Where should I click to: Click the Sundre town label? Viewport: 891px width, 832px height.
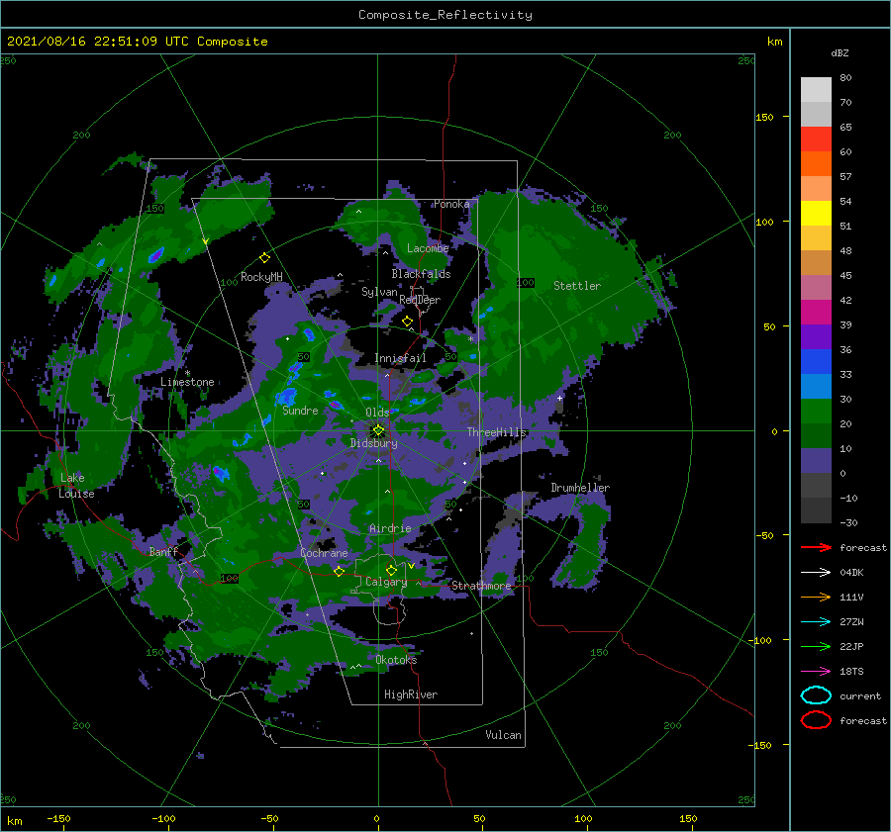(x=300, y=410)
